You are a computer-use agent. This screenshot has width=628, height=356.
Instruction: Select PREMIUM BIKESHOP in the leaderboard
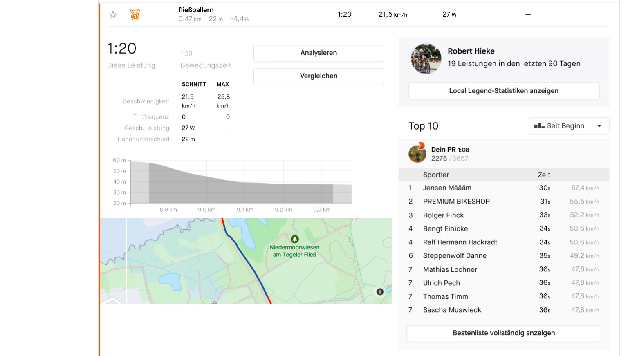[456, 202]
